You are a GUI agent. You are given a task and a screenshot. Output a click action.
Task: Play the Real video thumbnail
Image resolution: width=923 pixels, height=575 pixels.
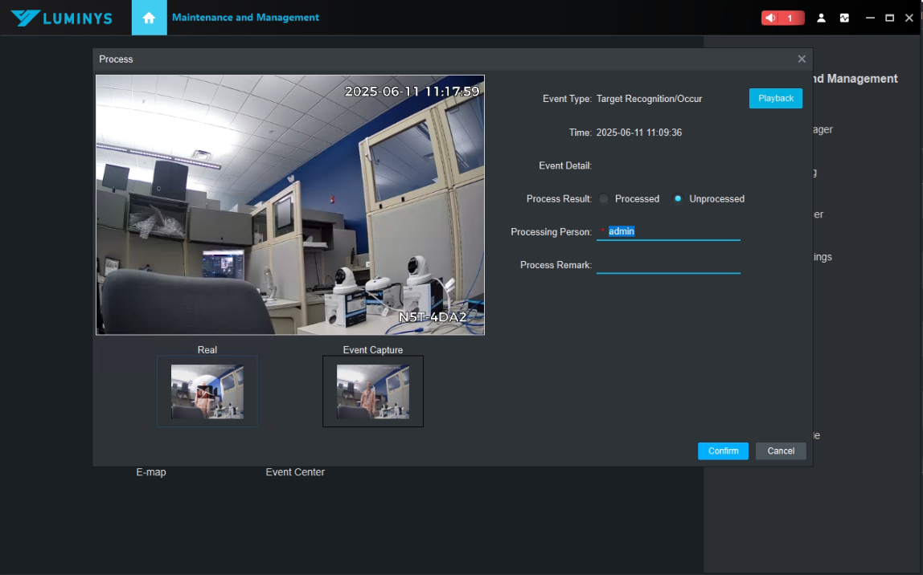click(x=207, y=392)
